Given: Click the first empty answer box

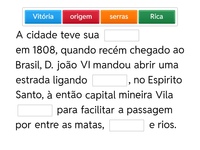Looking at the screenshot, I should [x=122, y=35].
